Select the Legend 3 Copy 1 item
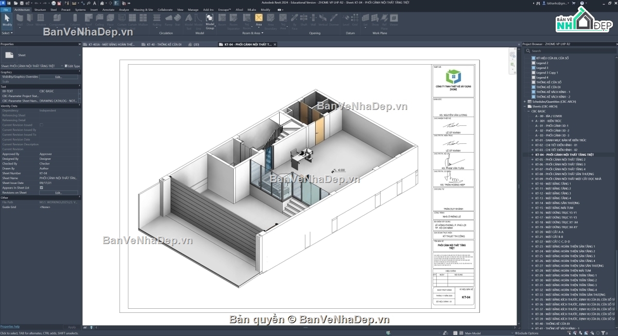 point(546,72)
